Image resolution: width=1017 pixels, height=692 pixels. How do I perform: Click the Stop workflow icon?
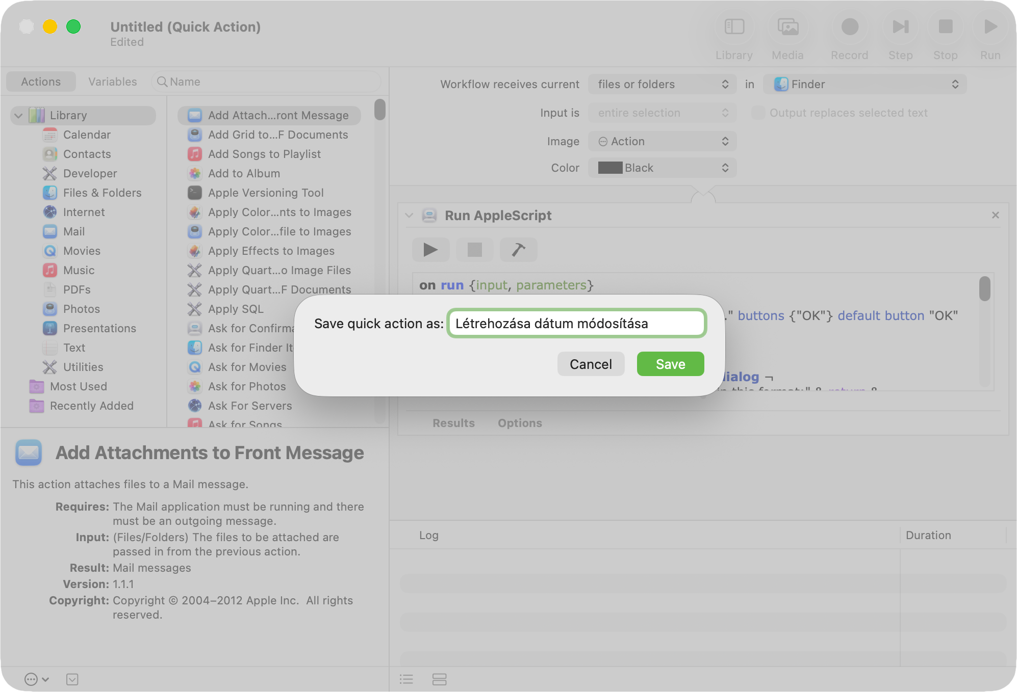(x=945, y=27)
